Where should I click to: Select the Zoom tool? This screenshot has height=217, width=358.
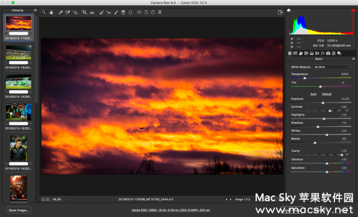pos(44,12)
